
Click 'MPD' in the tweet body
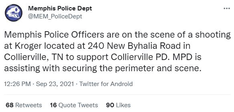pyautogui.click(x=181, y=57)
